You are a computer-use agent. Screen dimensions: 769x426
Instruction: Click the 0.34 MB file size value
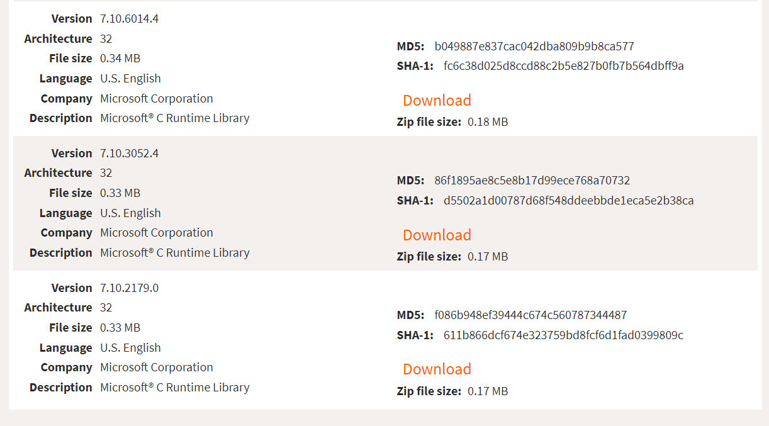click(x=120, y=59)
